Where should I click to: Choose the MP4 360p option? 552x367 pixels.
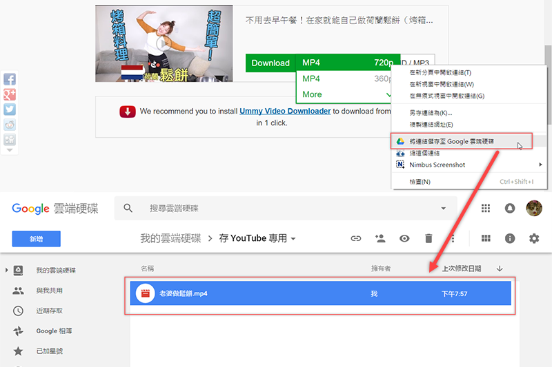click(345, 78)
